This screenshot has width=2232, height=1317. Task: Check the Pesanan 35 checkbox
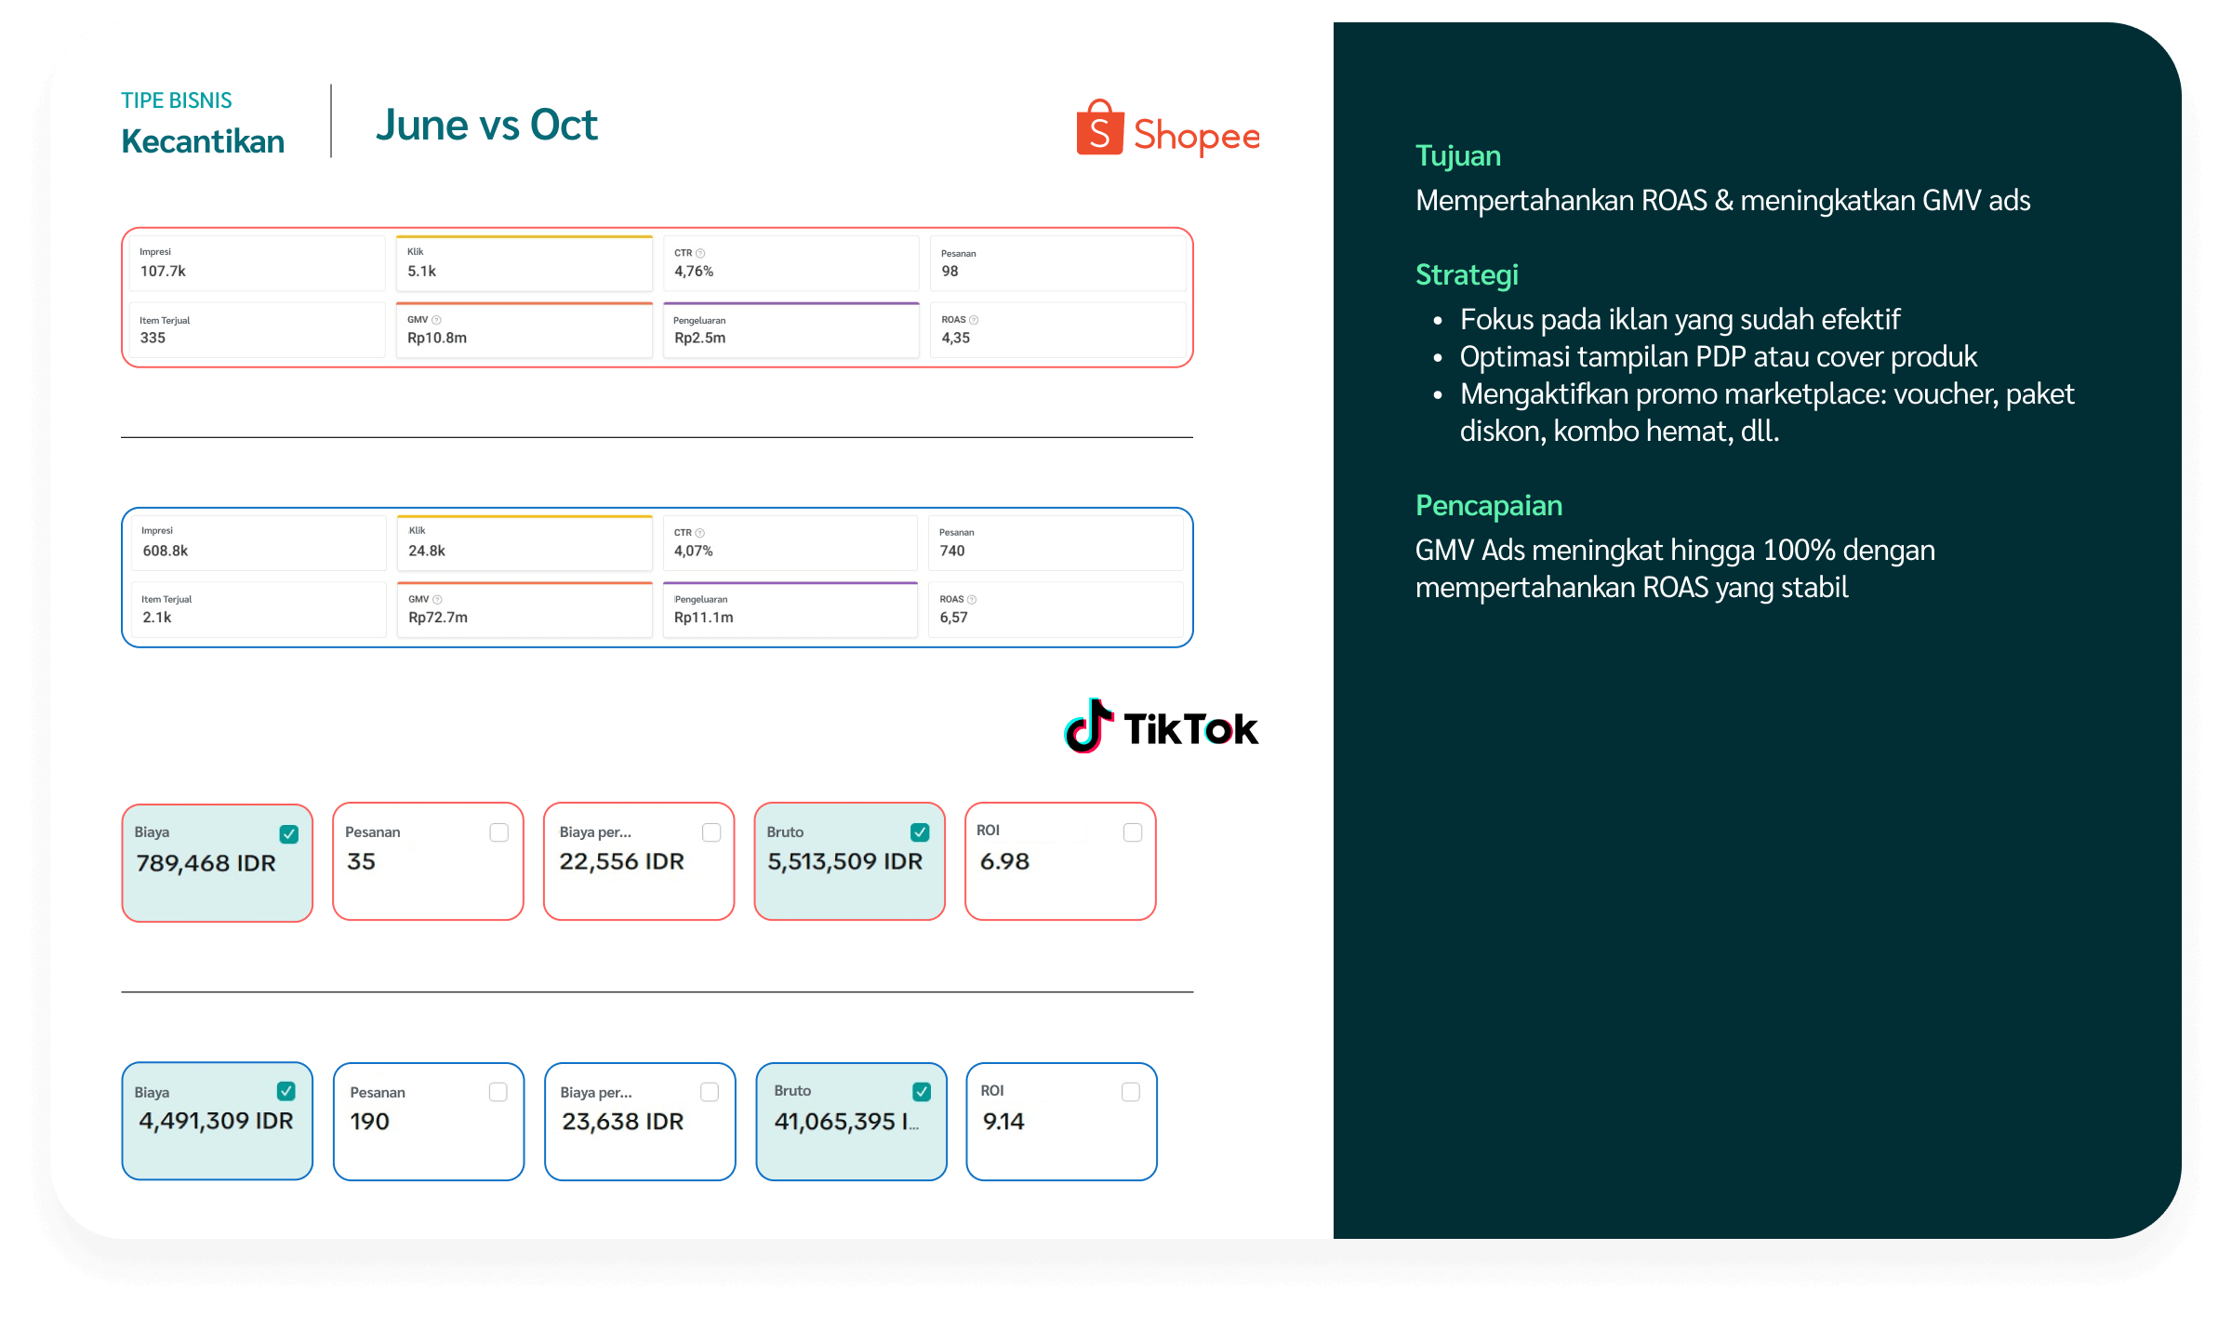(x=499, y=832)
